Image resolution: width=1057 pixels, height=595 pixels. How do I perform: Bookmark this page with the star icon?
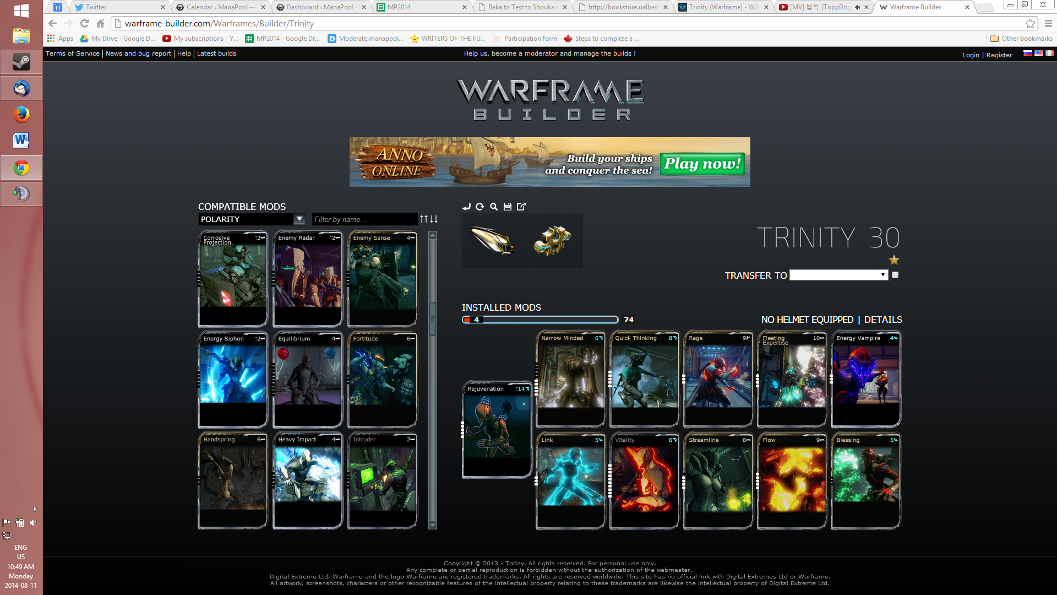(x=1030, y=24)
